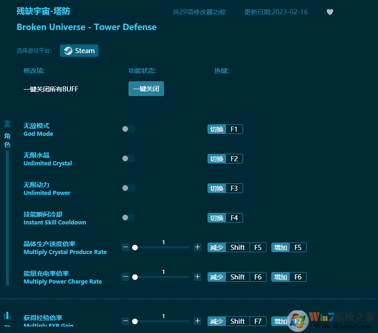Click Crystal Produce Rate slider handle
Screen dimensions: 378x333
[135, 248]
